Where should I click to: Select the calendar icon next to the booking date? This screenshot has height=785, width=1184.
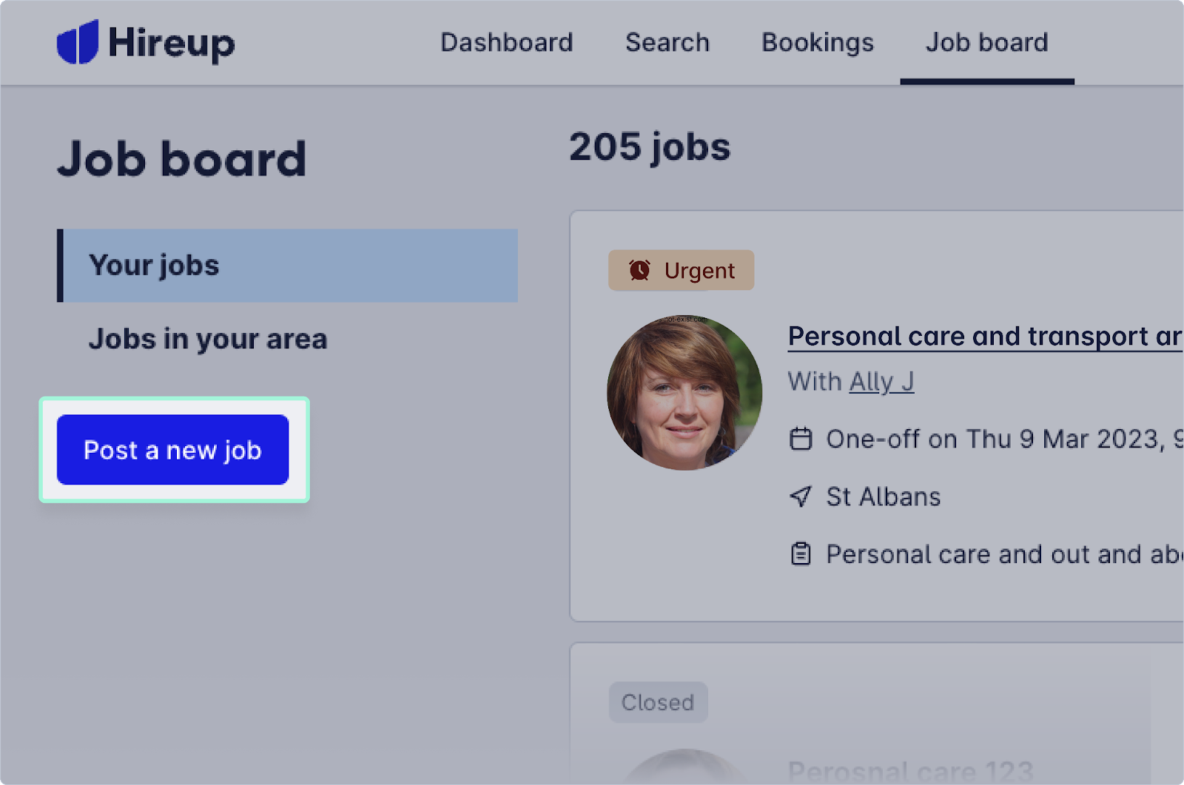(801, 439)
